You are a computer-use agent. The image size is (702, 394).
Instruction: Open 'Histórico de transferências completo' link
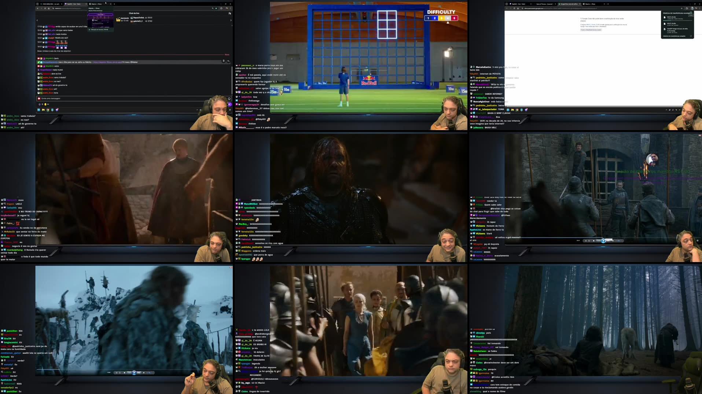click(674, 36)
